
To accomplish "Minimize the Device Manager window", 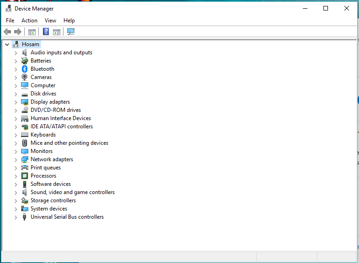I will click(305, 9).
